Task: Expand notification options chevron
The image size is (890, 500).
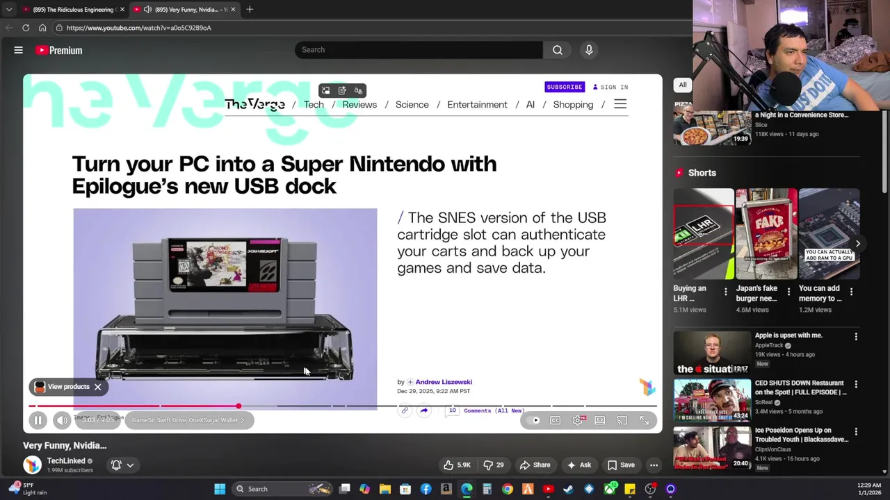Action: (x=130, y=465)
